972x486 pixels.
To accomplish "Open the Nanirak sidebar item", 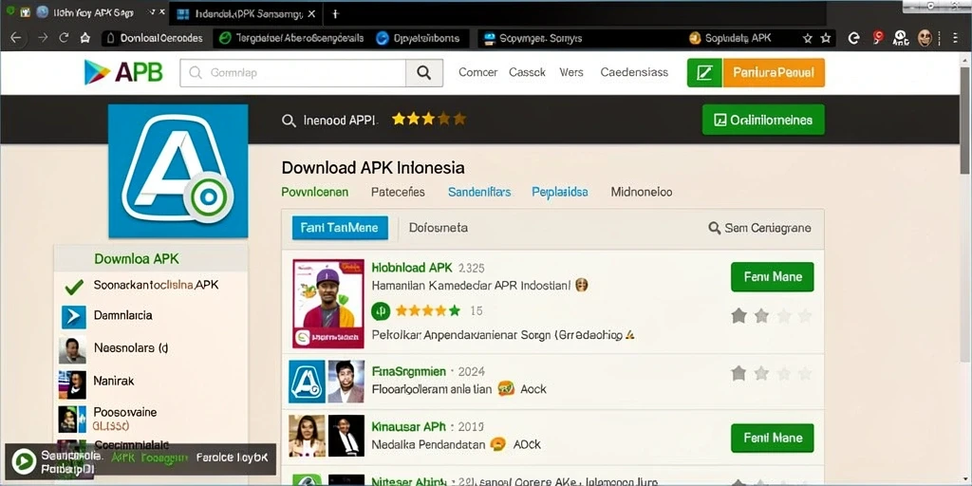I will [x=114, y=381].
